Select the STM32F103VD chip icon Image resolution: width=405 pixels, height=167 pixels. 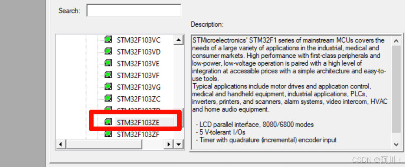(109, 51)
